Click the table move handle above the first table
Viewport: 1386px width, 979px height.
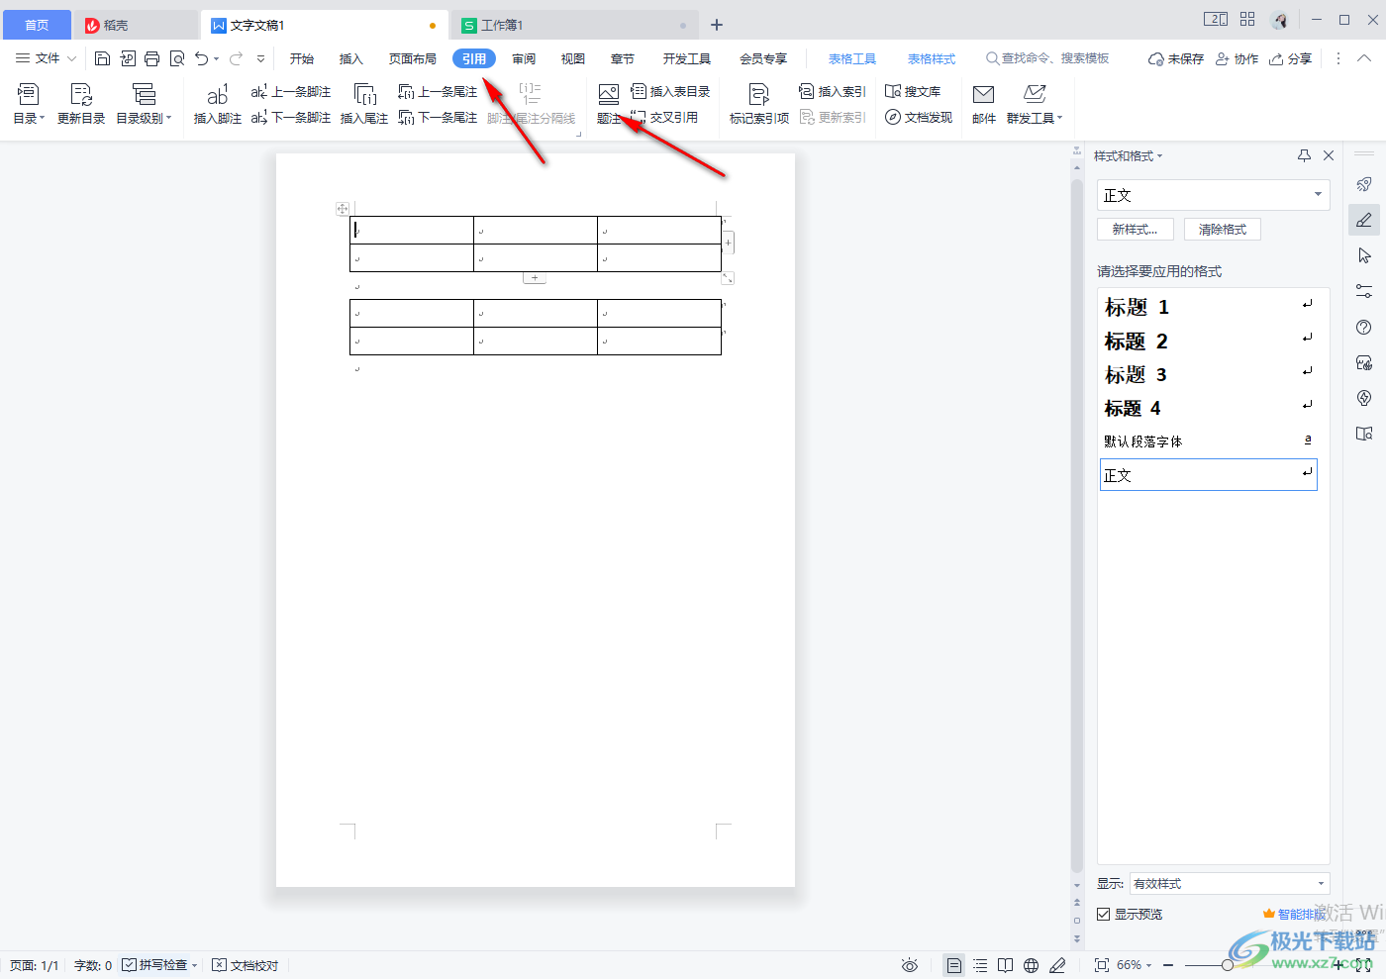pyautogui.click(x=343, y=209)
